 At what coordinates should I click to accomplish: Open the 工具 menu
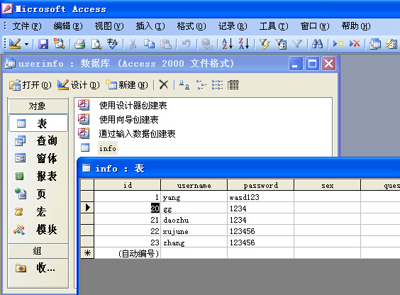tap(274, 26)
